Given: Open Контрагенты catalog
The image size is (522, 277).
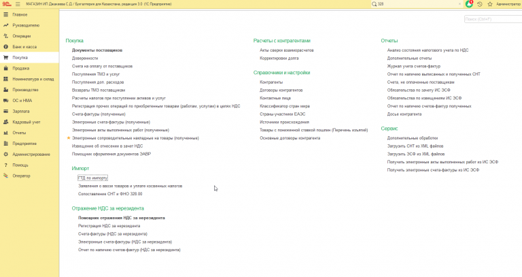Looking at the screenshot, I should (271, 82).
